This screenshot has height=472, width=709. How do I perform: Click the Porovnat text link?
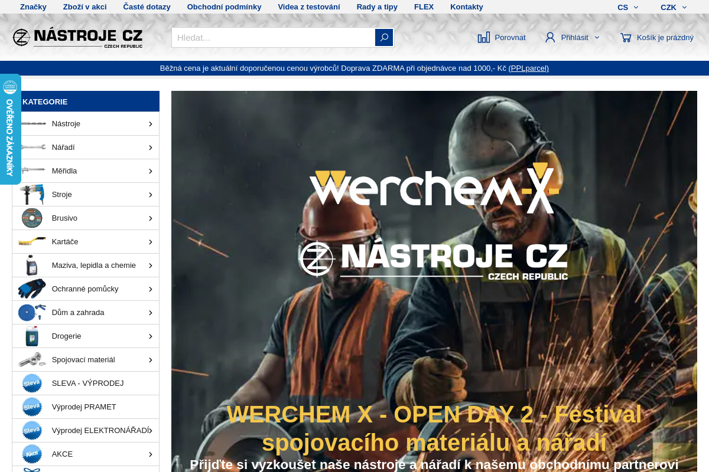coord(510,38)
